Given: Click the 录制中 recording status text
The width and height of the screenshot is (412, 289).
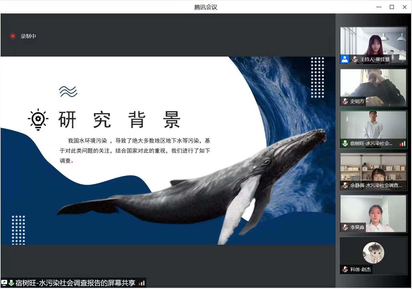Looking at the screenshot, I should pyautogui.click(x=28, y=36).
